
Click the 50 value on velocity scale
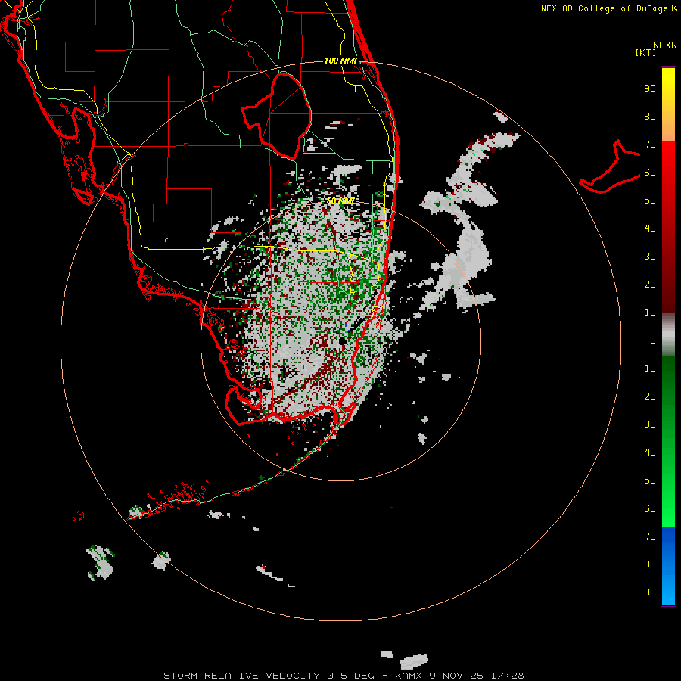tap(650, 201)
